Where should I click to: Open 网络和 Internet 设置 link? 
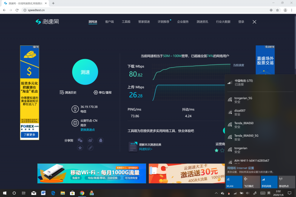coord(240,168)
